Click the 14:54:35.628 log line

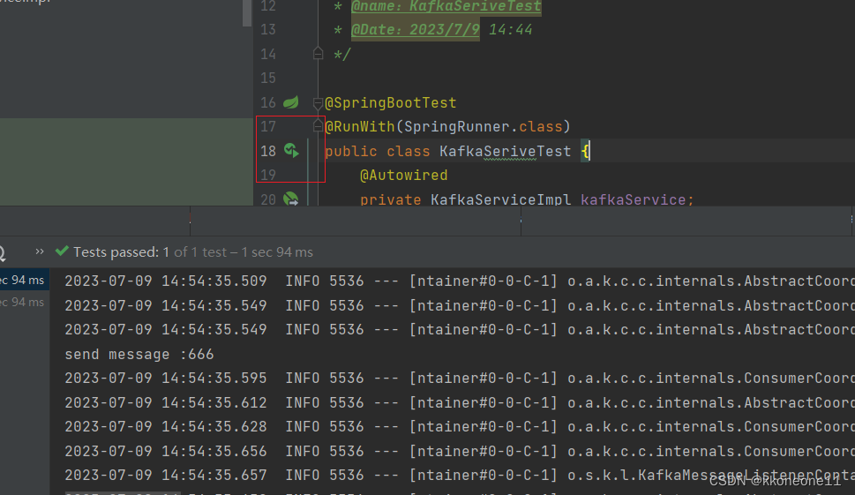coord(459,427)
